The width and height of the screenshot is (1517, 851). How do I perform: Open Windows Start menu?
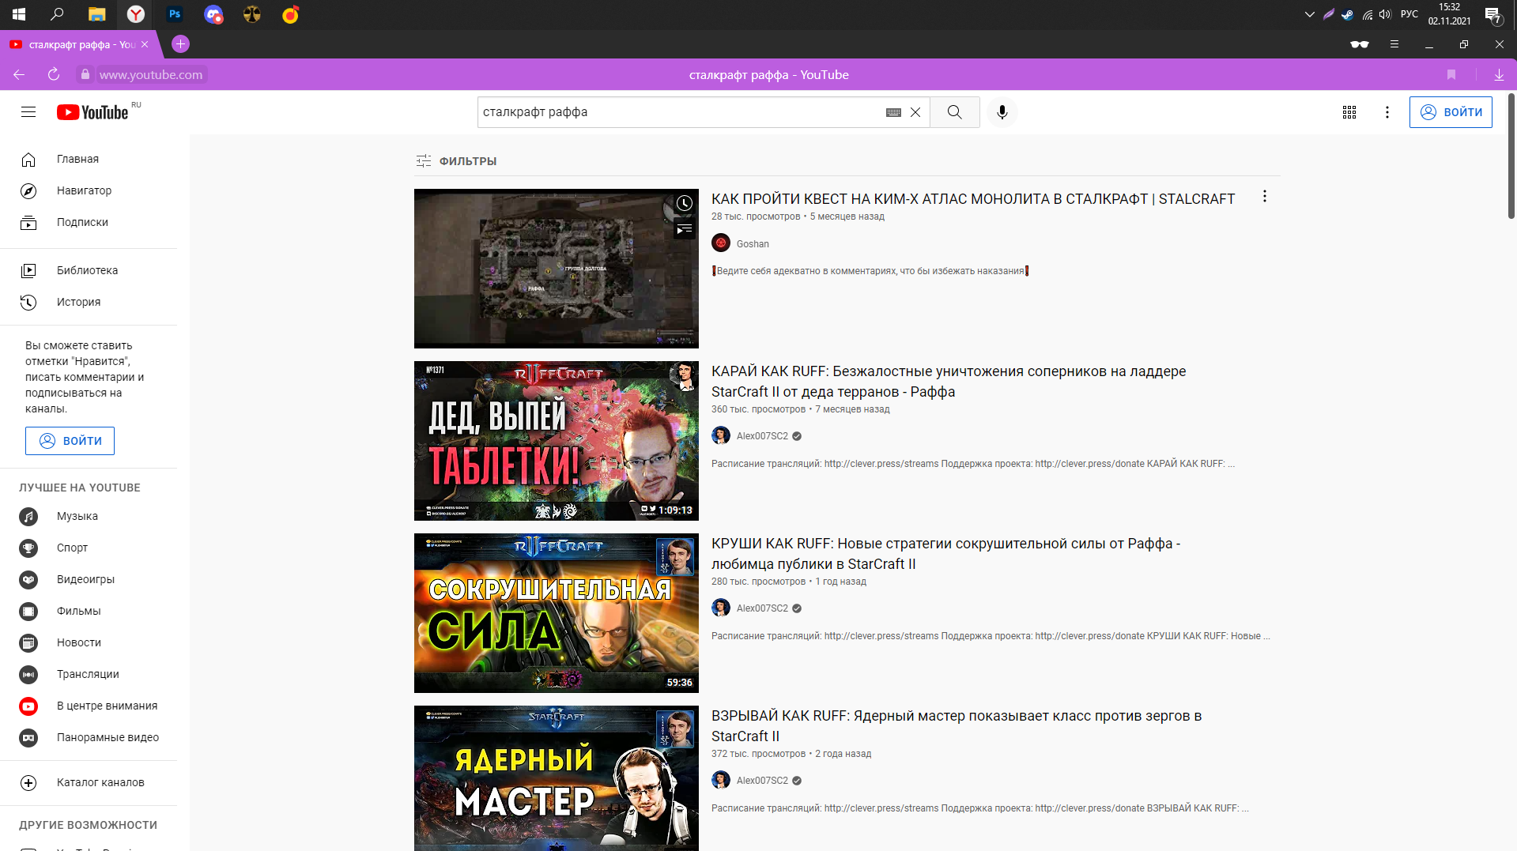coord(19,14)
